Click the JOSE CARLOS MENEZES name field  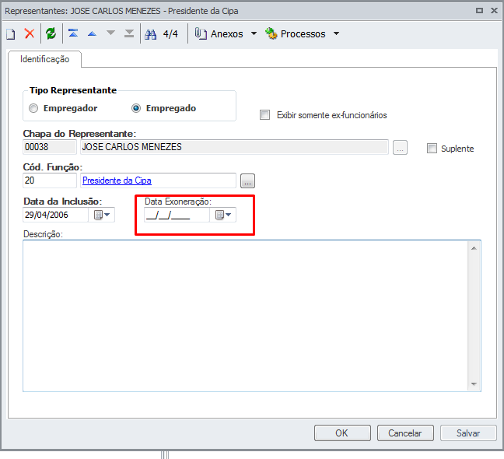click(234, 147)
